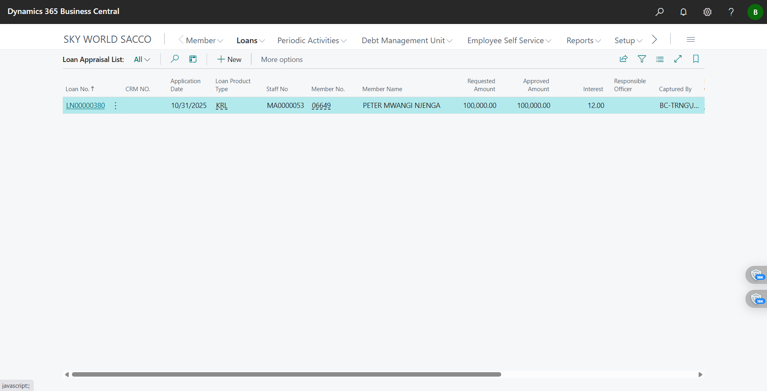Open the notifications bell
767x391 pixels.
point(683,12)
